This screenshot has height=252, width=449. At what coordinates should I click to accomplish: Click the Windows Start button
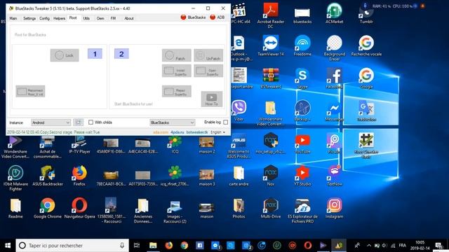pos(8,246)
